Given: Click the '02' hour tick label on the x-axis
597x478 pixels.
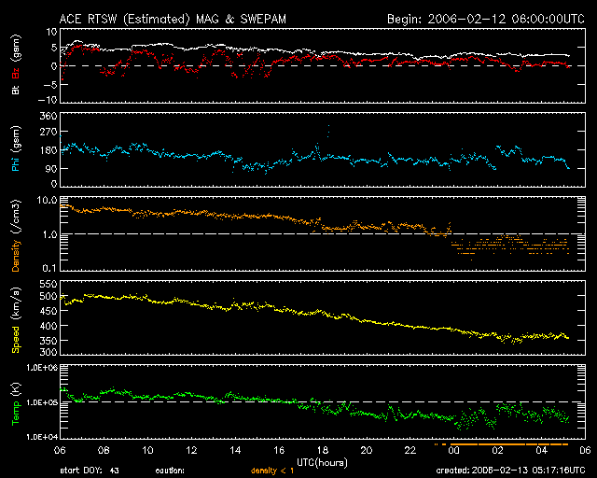Looking at the screenshot, I should 498,450.
